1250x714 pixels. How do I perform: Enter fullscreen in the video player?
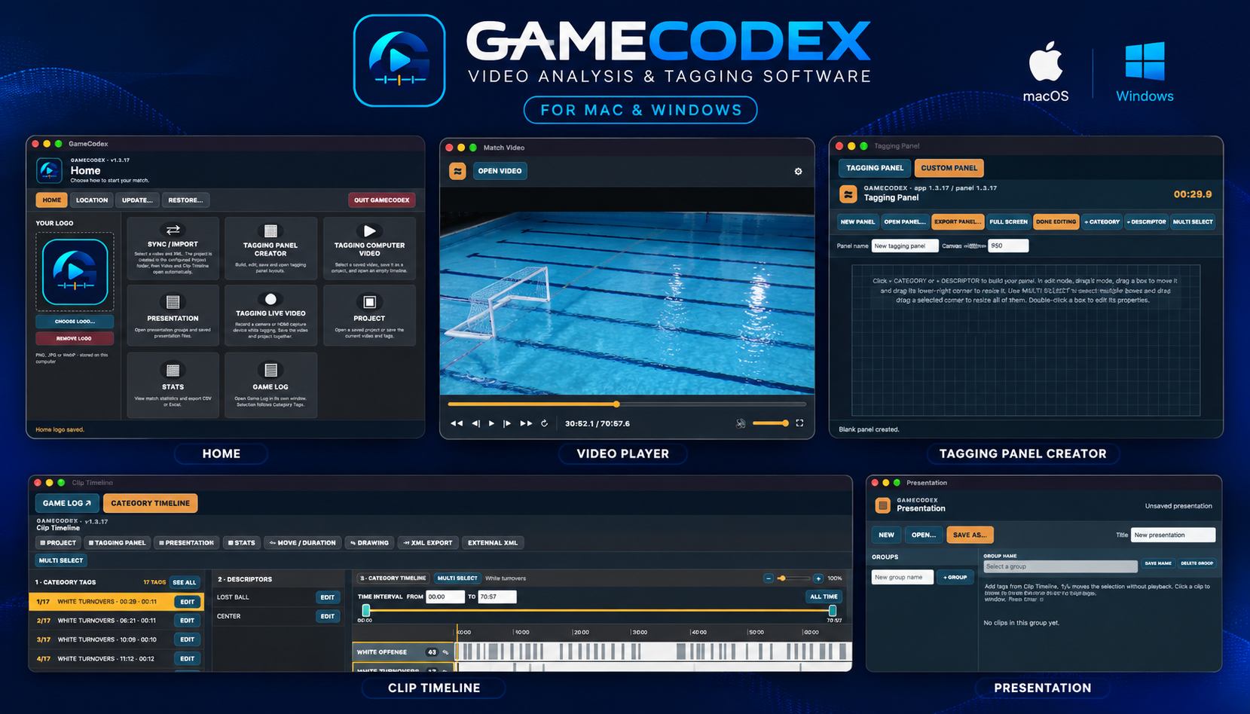click(x=799, y=423)
